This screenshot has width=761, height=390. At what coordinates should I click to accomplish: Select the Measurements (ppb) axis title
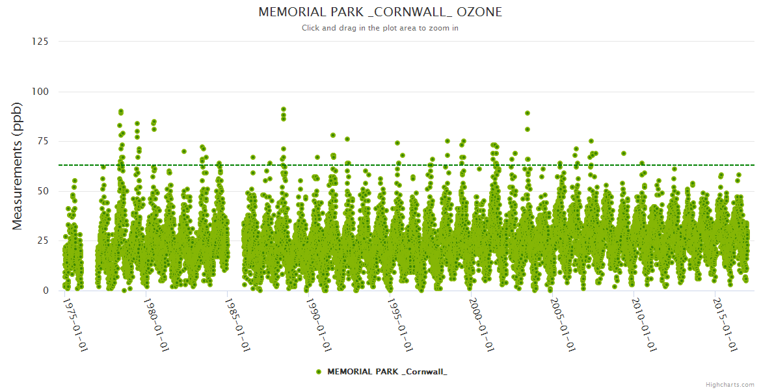(x=18, y=166)
